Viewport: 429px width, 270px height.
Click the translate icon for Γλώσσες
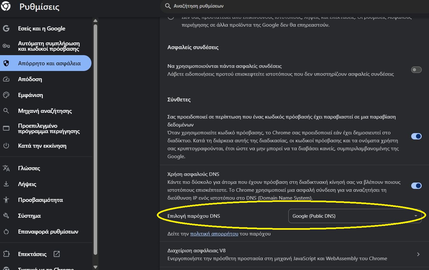[6, 168]
